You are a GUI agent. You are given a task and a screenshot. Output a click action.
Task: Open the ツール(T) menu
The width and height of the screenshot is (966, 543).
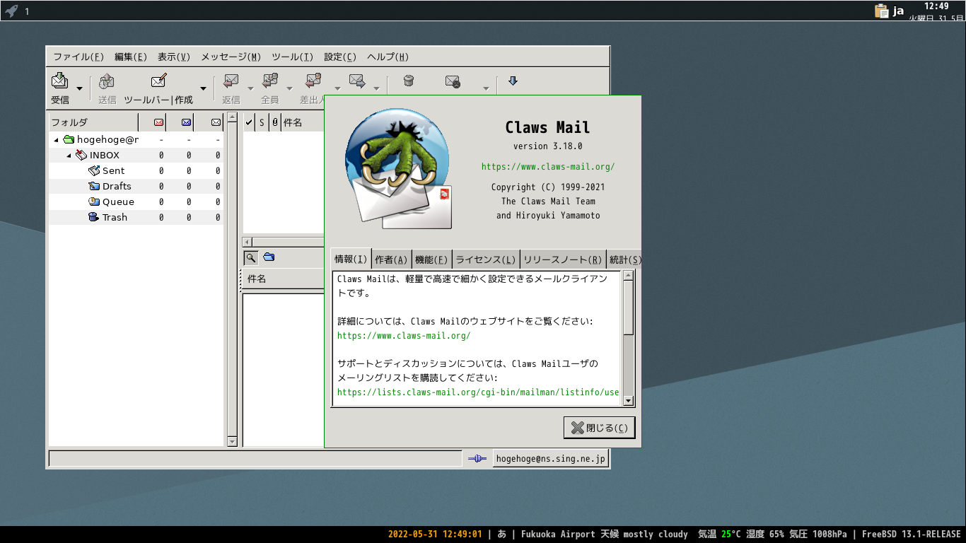(292, 57)
